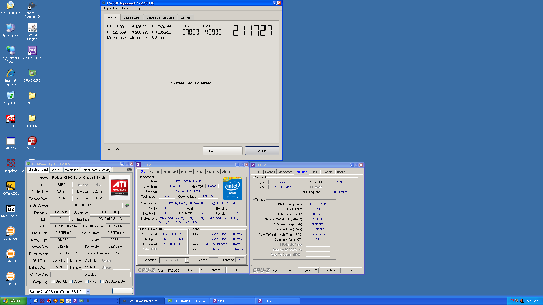Switch to Compare Online tab

pyautogui.click(x=160, y=18)
